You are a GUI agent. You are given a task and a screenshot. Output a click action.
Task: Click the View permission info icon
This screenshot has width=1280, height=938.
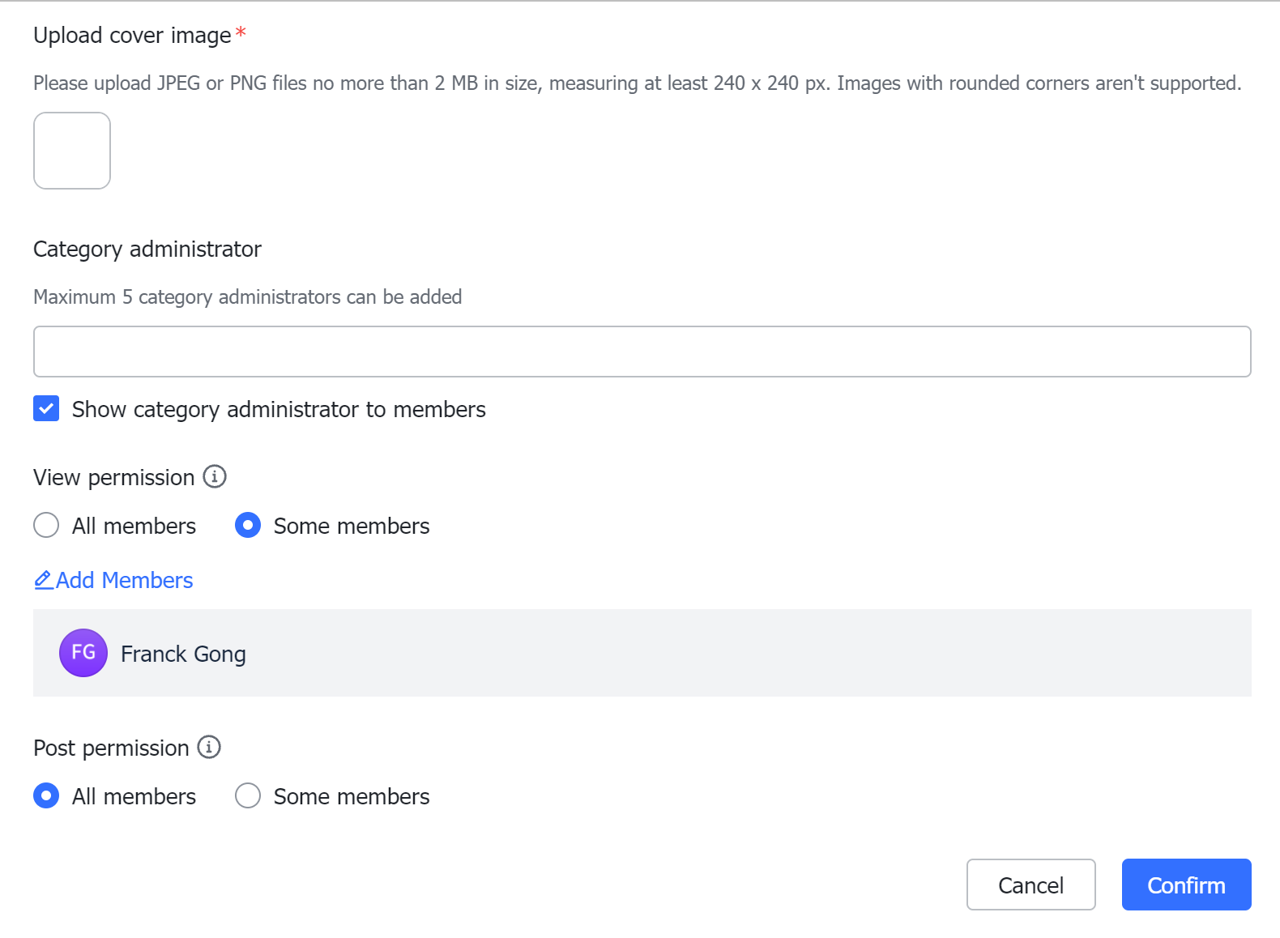pos(215,476)
